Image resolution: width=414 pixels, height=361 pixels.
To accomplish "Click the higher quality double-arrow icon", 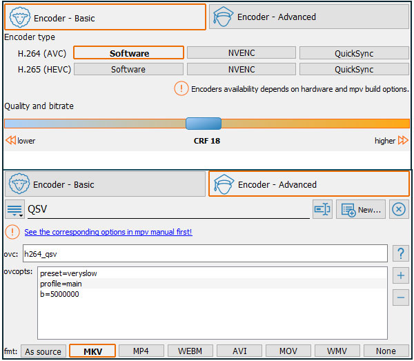I will pyautogui.click(x=403, y=140).
